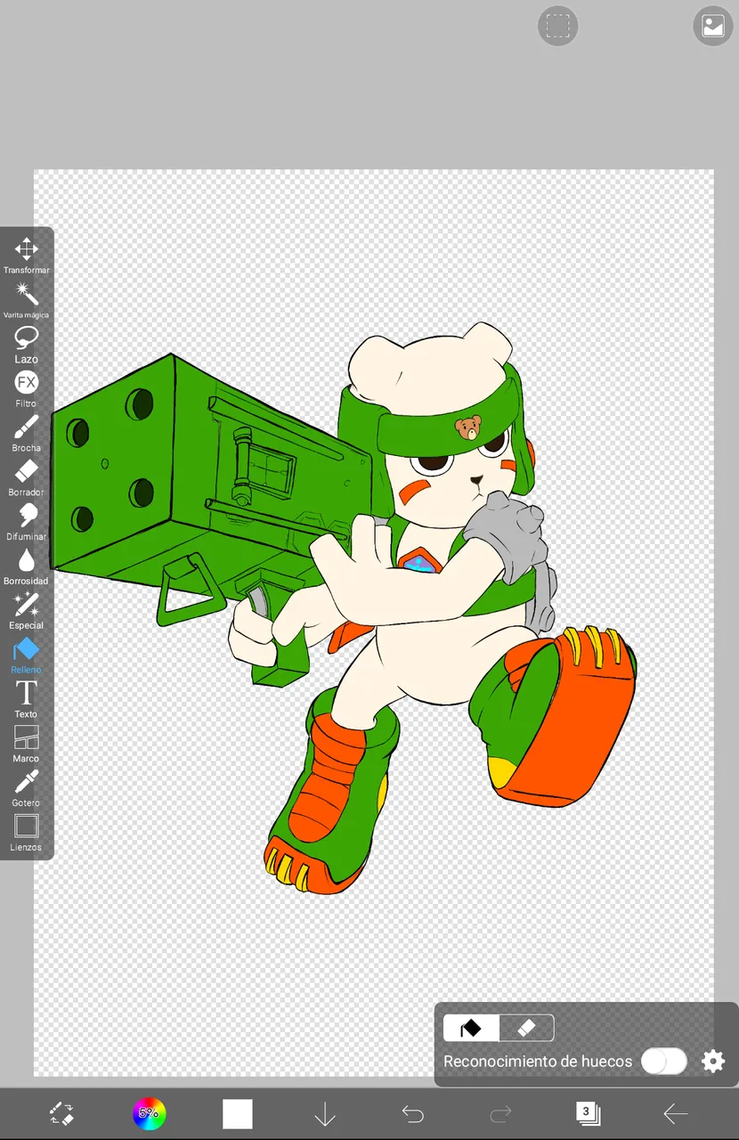Redo the undone action

pos(500,1113)
